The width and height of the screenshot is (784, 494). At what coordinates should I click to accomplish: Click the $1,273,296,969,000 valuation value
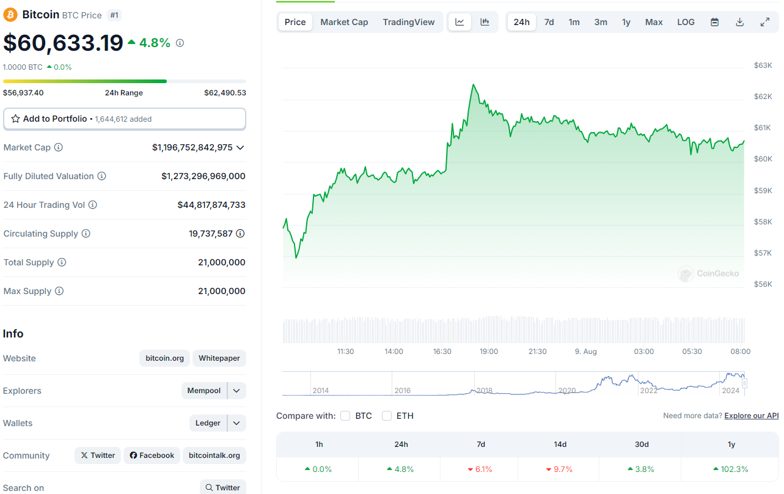[x=203, y=176]
